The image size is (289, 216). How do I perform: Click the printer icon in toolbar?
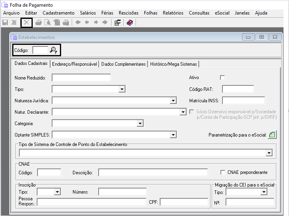tap(39, 22)
